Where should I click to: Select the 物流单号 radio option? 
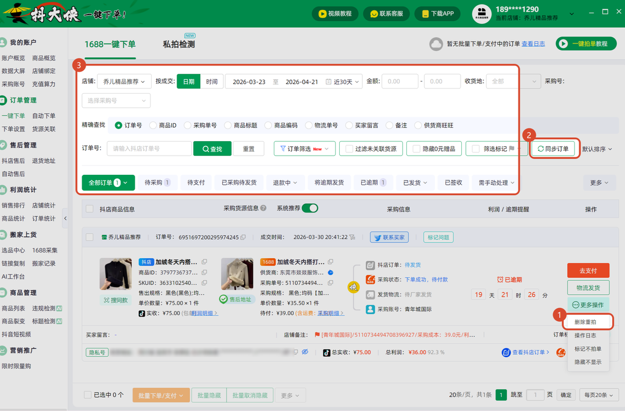[308, 125]
